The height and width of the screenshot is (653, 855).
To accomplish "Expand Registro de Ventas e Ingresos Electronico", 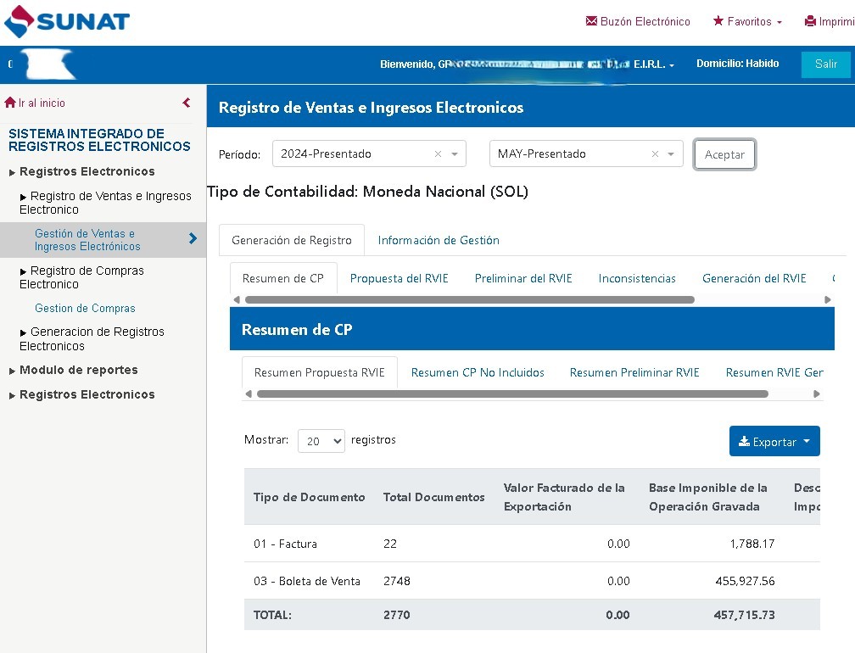I will click(x=105, y=202).
